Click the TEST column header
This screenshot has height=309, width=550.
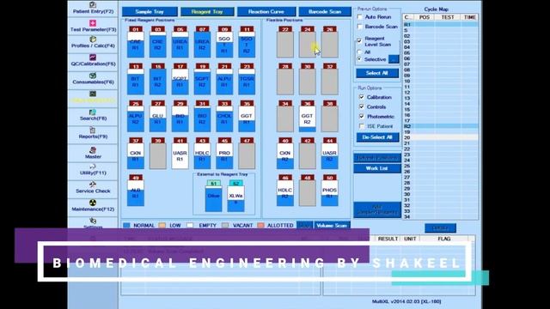click(x=448, y=17)
